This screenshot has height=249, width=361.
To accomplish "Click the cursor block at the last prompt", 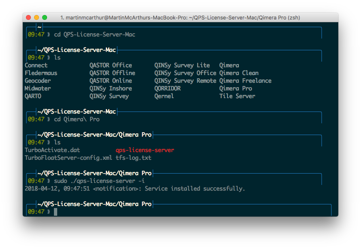I will (56, 212).
